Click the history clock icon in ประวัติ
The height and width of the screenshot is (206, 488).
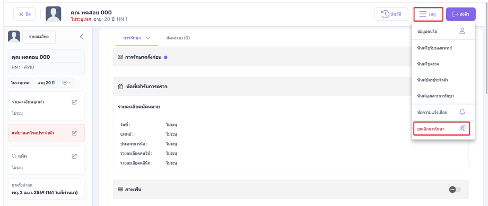[385, 14]
